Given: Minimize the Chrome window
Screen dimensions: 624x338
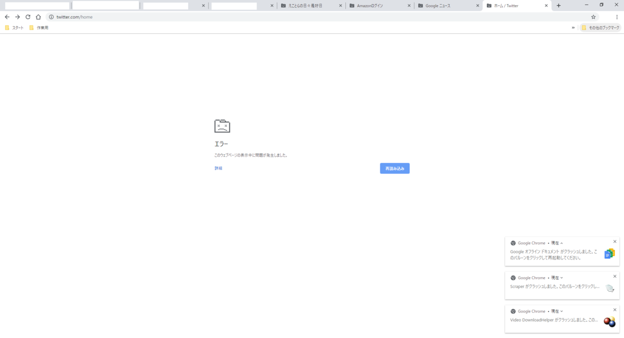Looking at the screenshot, I should click(x=587, y=5).
